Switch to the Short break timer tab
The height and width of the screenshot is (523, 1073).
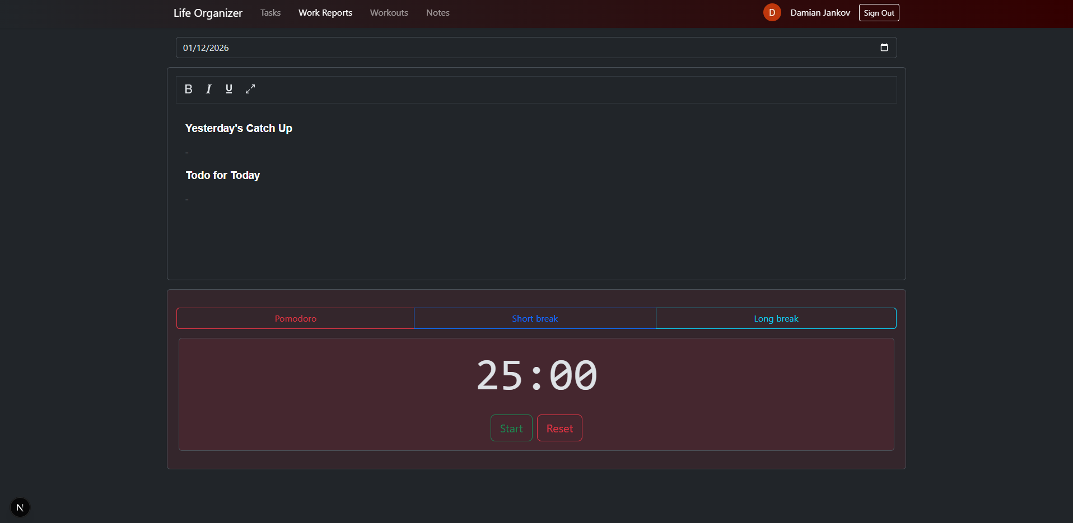535,318
